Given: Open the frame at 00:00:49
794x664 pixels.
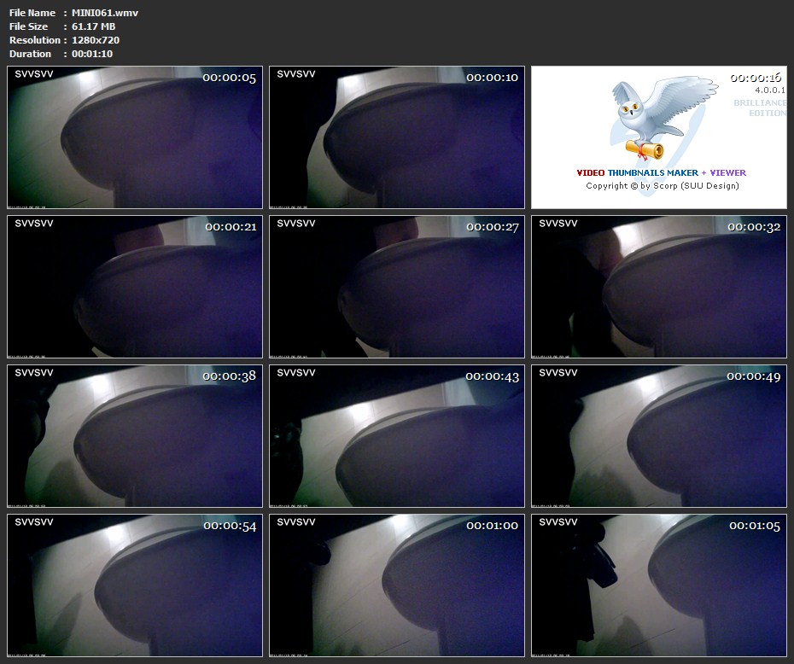Looking at the screenshot, I should (659, 436).
